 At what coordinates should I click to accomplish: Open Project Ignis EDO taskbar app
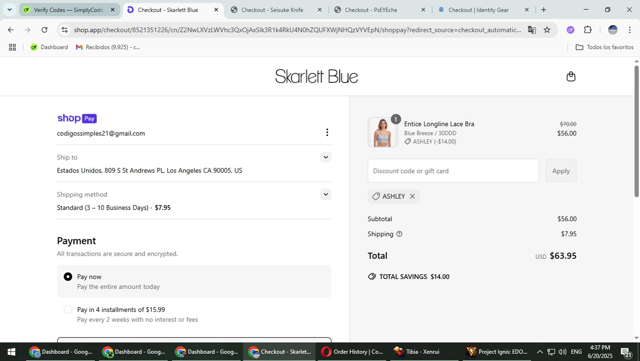(498, 352)
